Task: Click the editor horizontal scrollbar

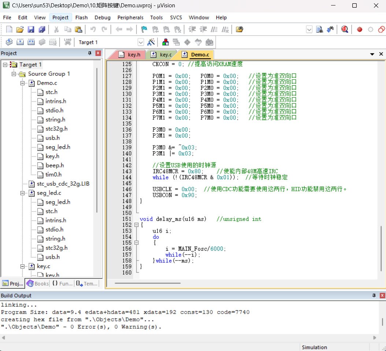Action: click(x=148, y=283)
